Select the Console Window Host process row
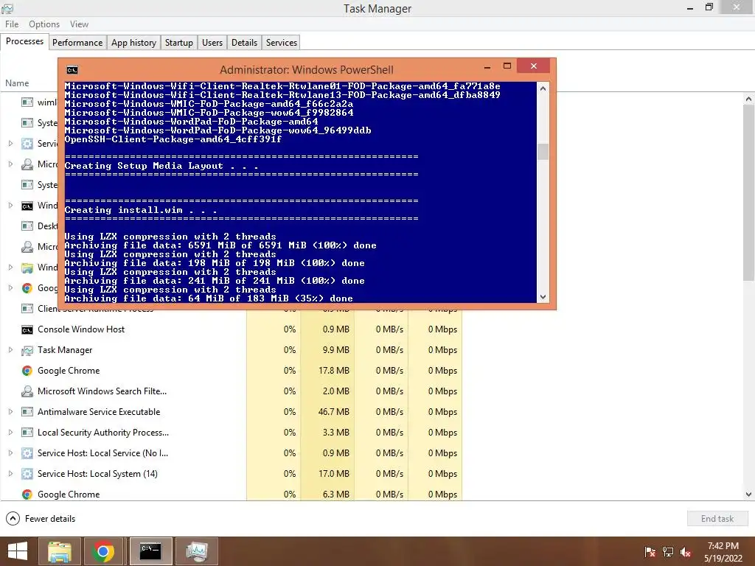Screen dimensions: 755x566 (231, 329)
